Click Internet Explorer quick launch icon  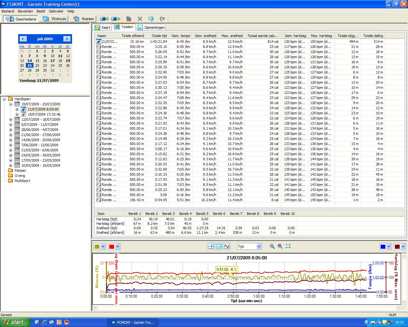tap(45, 322)
